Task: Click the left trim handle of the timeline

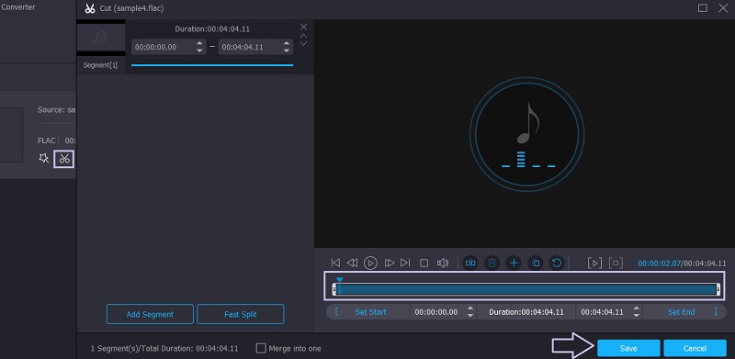Action: (x=334, y=289)
